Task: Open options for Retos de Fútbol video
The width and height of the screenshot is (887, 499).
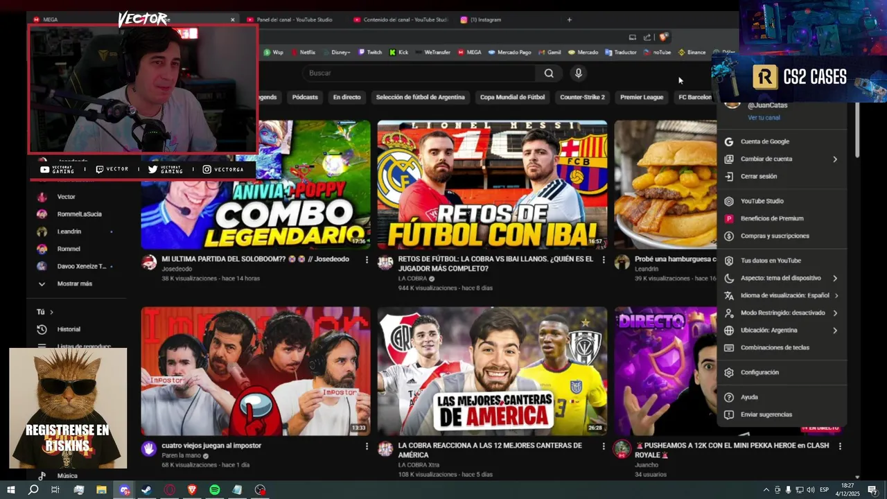Action: click(603, 260)
